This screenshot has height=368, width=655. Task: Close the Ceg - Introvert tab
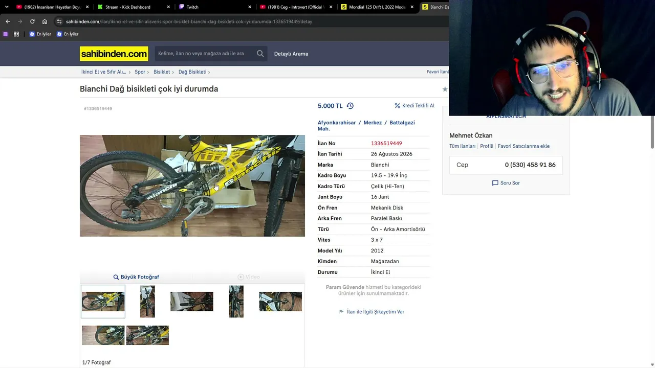pos(331,7)
